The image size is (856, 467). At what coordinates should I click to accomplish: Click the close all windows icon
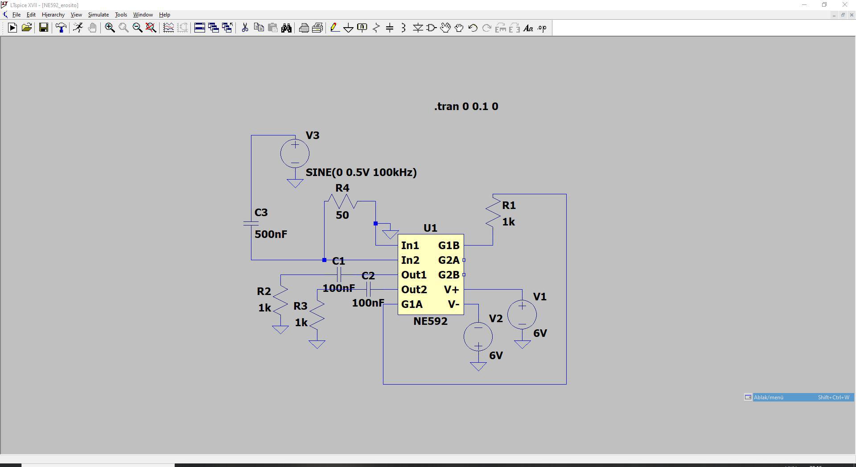[227, 28]
